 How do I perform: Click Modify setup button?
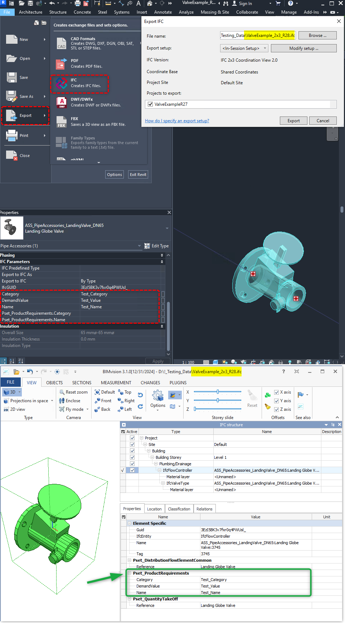point(303,48)
